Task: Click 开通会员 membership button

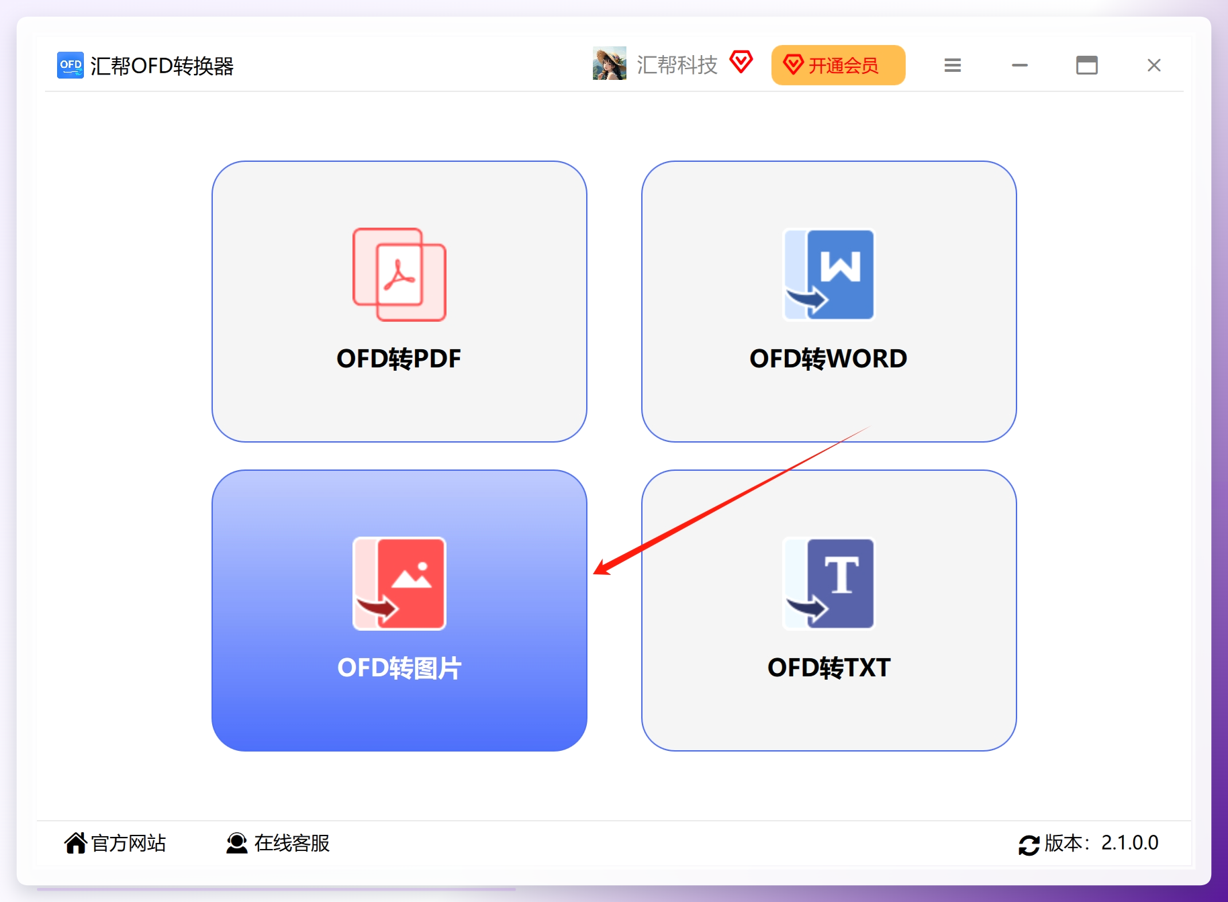Action: [x=838, y=65]
